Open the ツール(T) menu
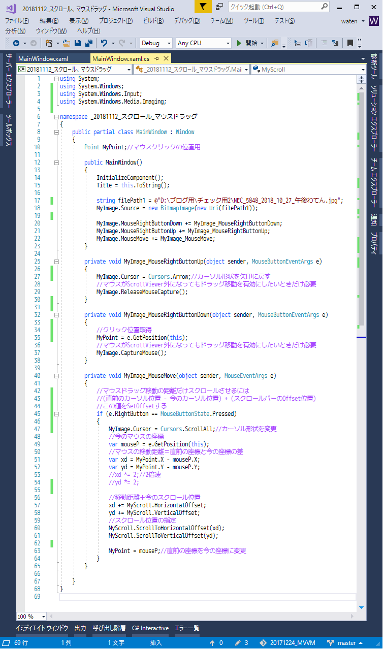This screenshot has height=649, width=384. point(254,21)
